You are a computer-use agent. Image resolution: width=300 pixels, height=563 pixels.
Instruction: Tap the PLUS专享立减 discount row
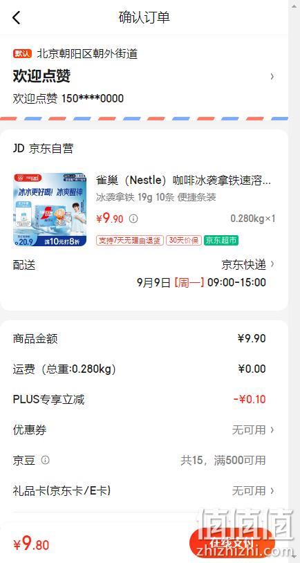144,399
